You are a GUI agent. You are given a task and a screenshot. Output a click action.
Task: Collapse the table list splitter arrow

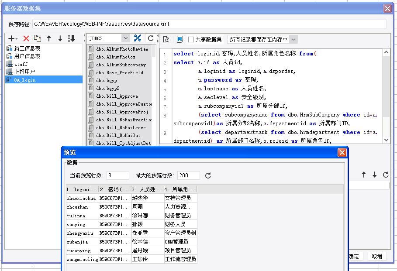[x=158, y=36]
